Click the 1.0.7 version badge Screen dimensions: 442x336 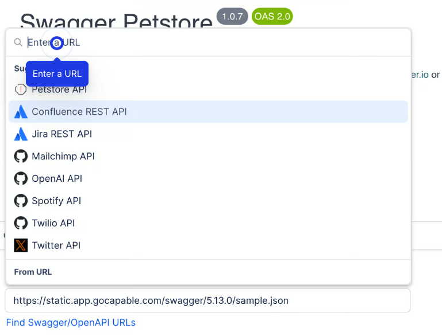(232, 17)
